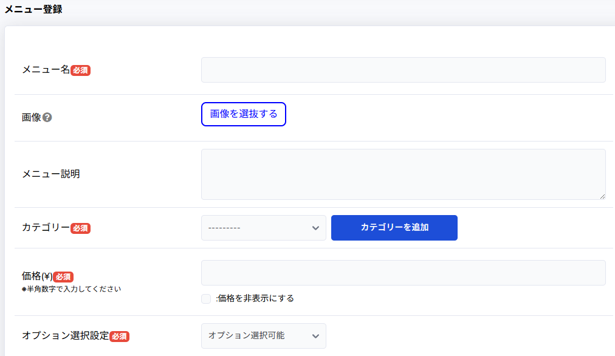Screen dimensions: 615x356
Task: Click the 必須 badge beside メニュー名
Action: (80, 70)
